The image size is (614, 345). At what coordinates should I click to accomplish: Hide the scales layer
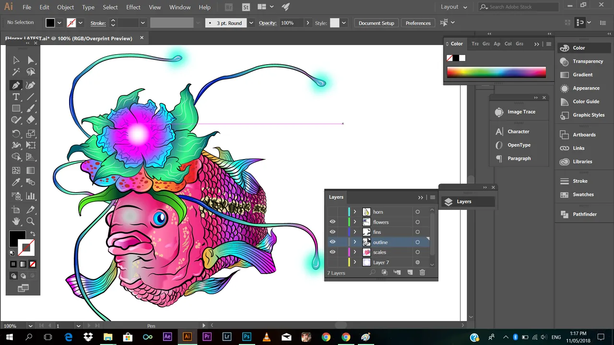(x=332, y=252)
